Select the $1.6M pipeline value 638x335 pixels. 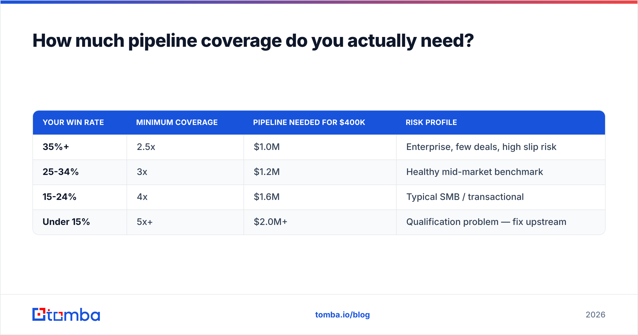click(x=267, y=197)
